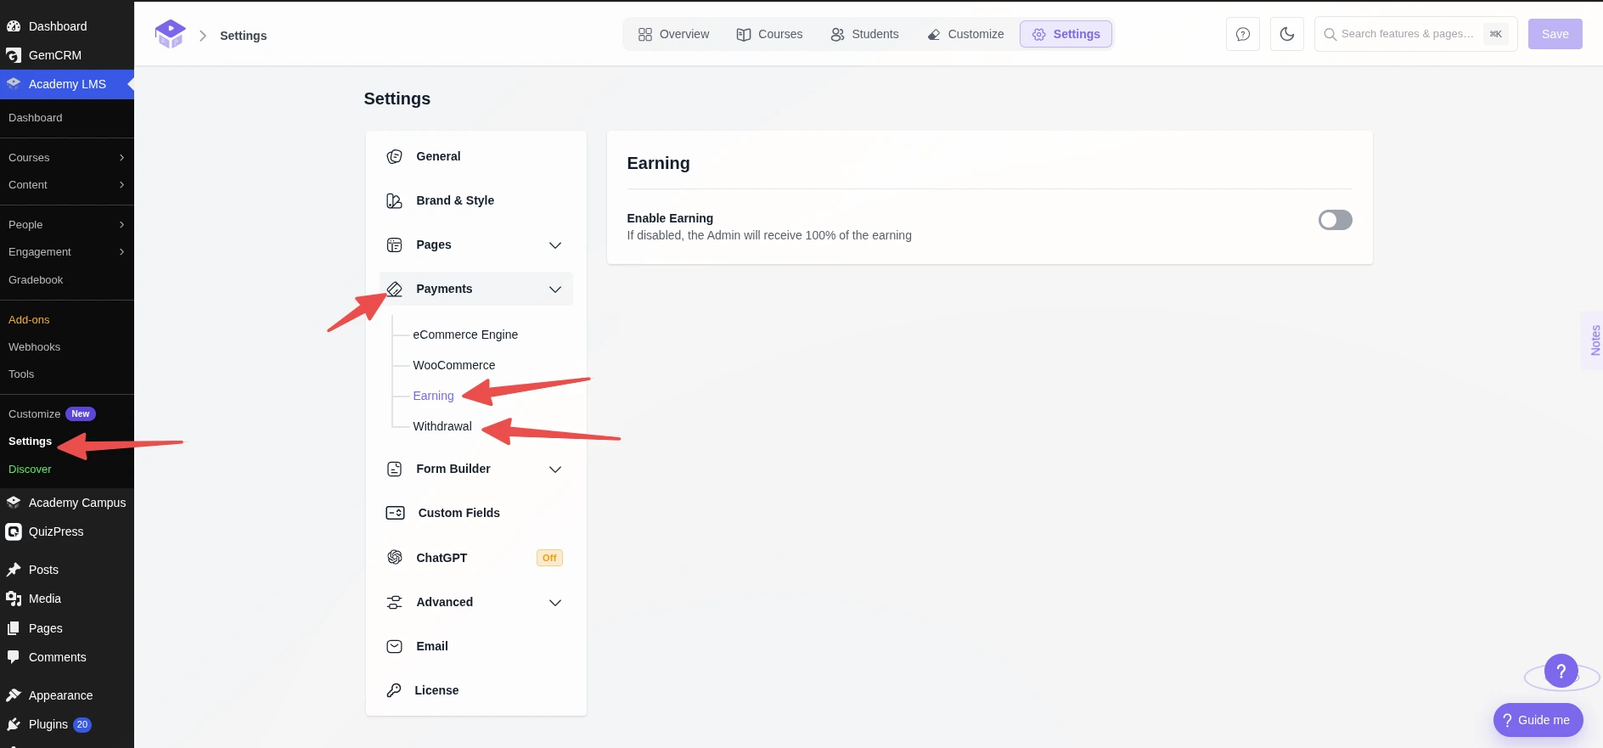This screenshot has width=1603, height=748.
Task: Click the Plugins plug icon
Action: click(x=14, y=724)
